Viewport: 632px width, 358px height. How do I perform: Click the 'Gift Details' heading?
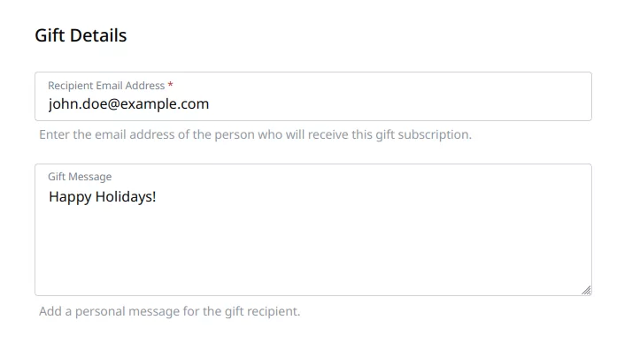(81, 35)
